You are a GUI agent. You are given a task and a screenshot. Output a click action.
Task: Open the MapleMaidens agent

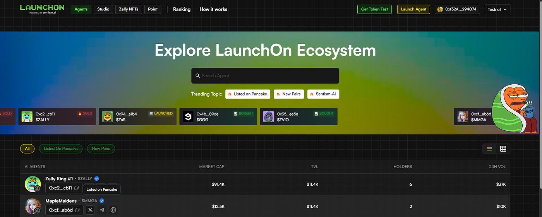tap(61, 201)
